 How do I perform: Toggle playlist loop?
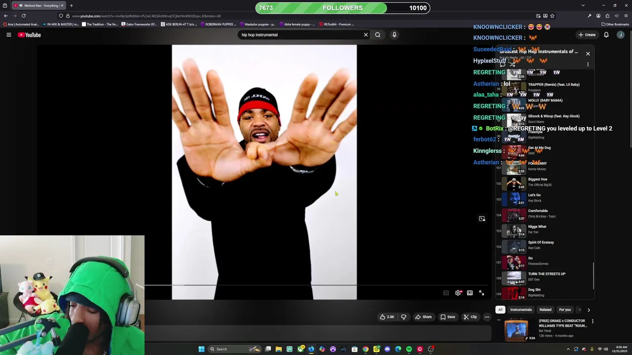[503, 65]
